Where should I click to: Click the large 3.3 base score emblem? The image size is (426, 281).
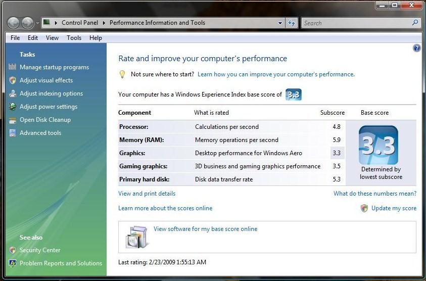(378, 145)
